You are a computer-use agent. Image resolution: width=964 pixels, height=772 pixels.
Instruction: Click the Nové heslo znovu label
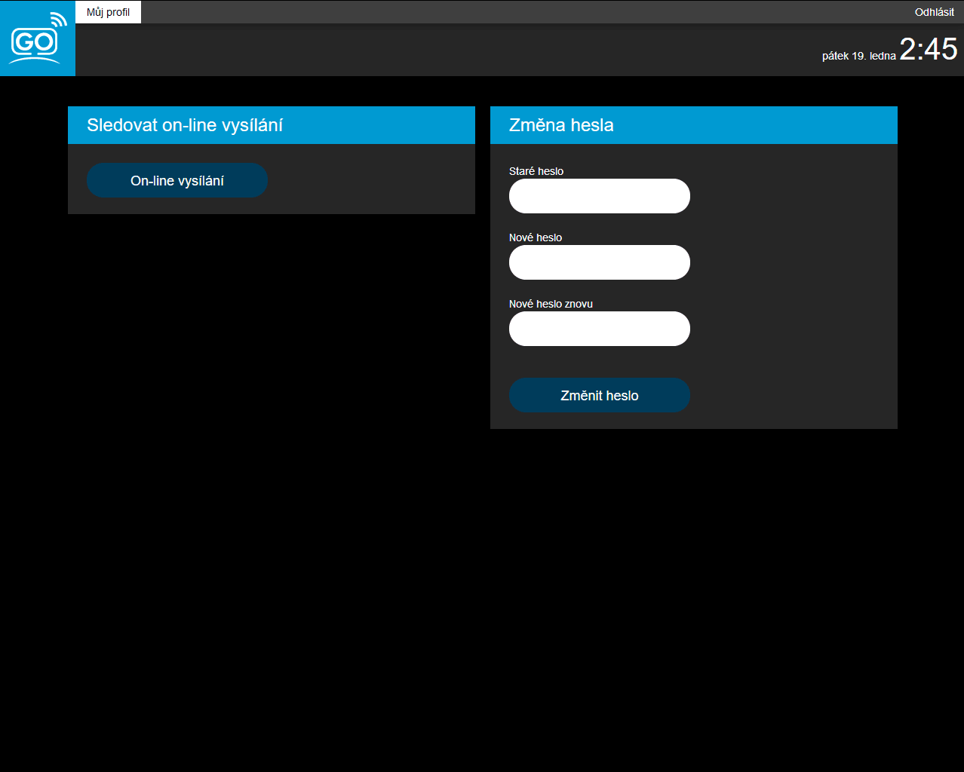551,304
